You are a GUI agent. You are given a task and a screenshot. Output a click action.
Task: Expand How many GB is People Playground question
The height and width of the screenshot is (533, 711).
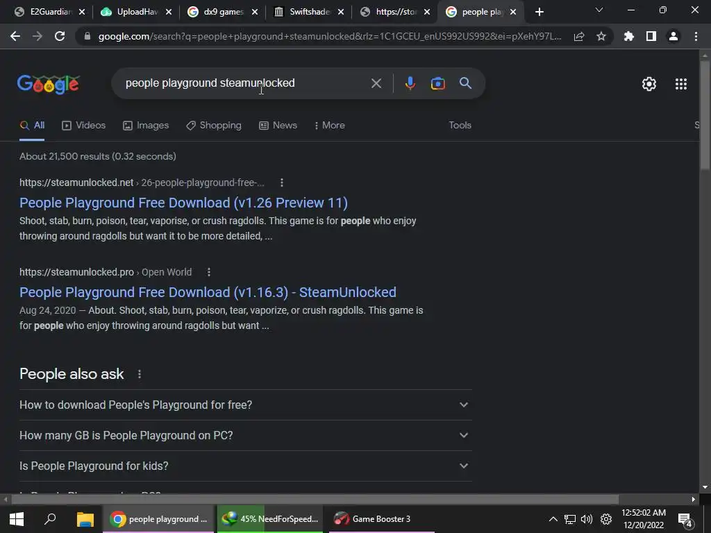245,436
